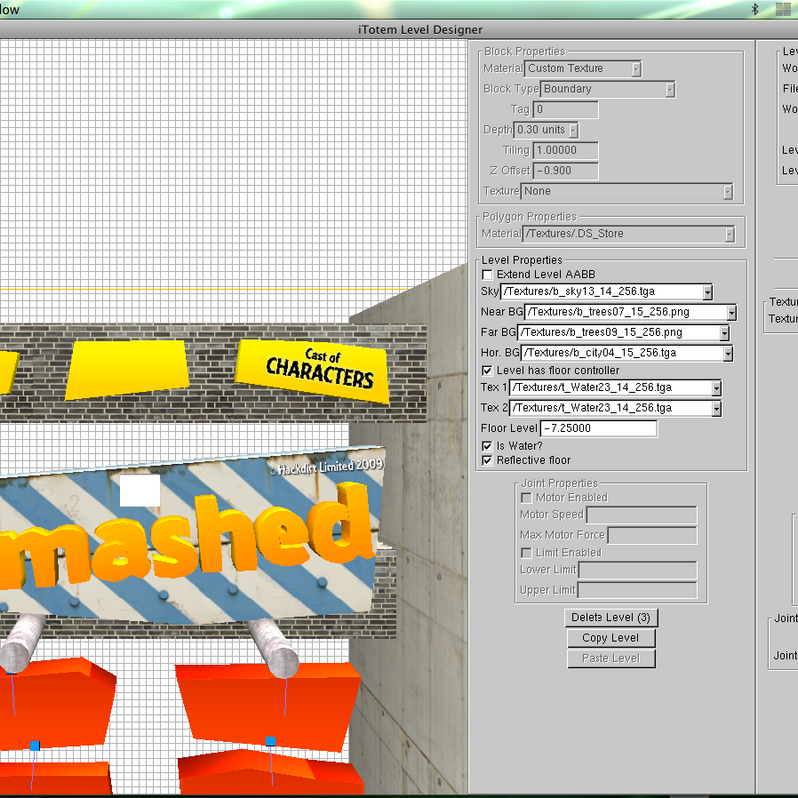Select the left gray cylinder block
Viewport: 798px width, 798px height.
[x=21, y=643]
